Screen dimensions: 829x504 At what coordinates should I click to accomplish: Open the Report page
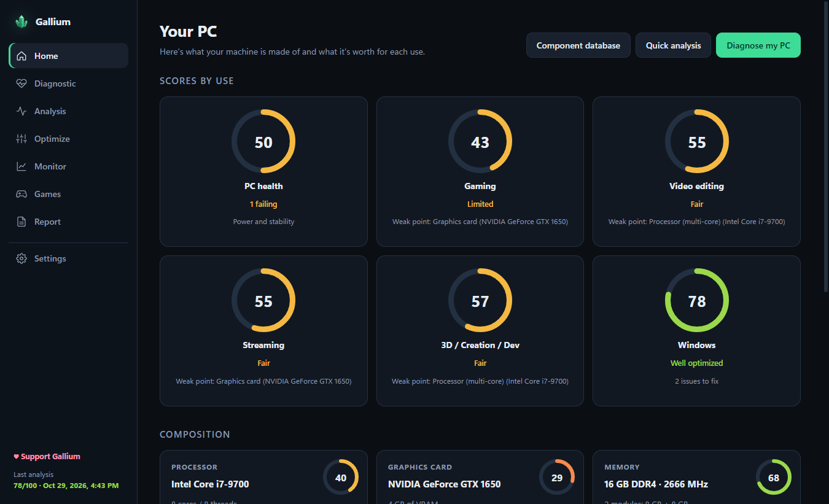68,222
